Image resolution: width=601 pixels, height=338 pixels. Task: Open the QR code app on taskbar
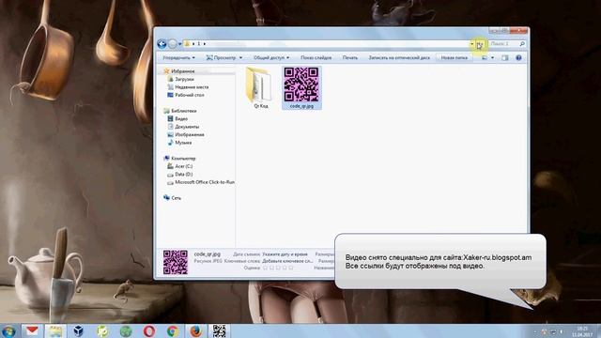pos(219,331)
